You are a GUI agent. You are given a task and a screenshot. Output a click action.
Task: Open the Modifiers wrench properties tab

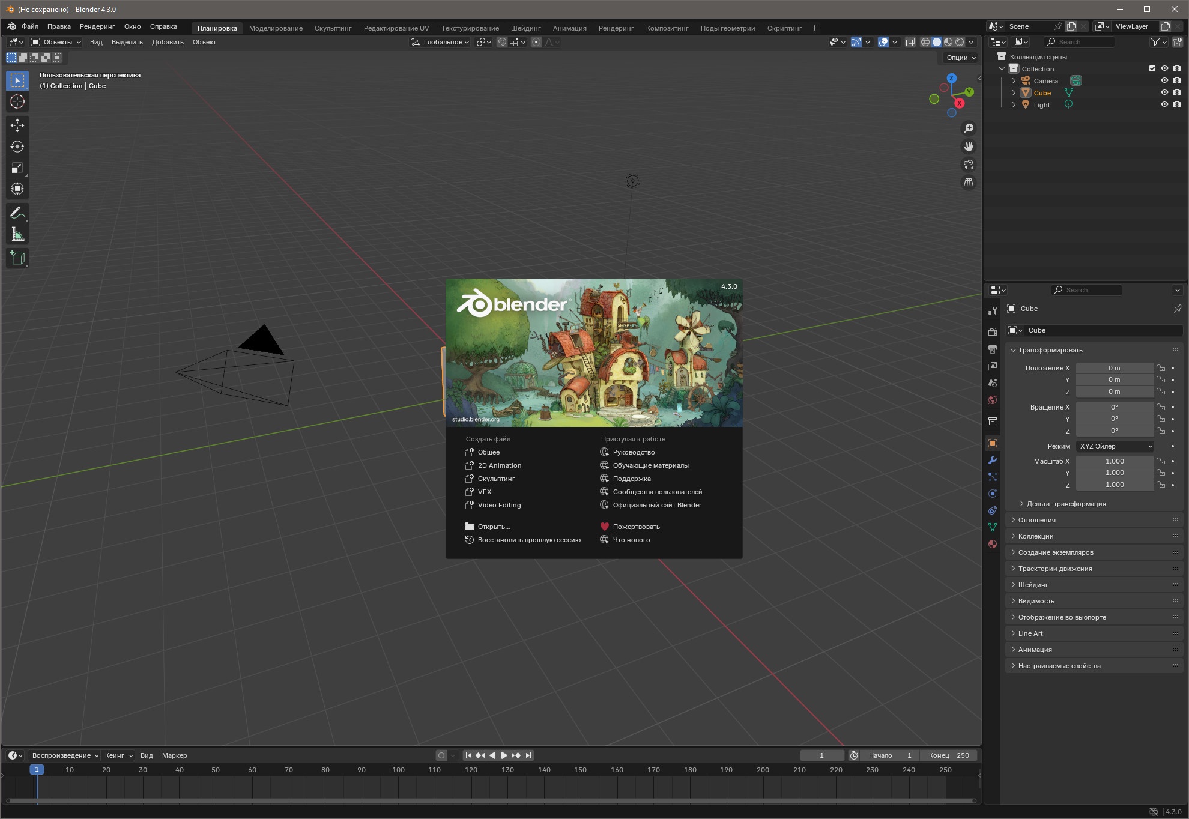(993, 460)
